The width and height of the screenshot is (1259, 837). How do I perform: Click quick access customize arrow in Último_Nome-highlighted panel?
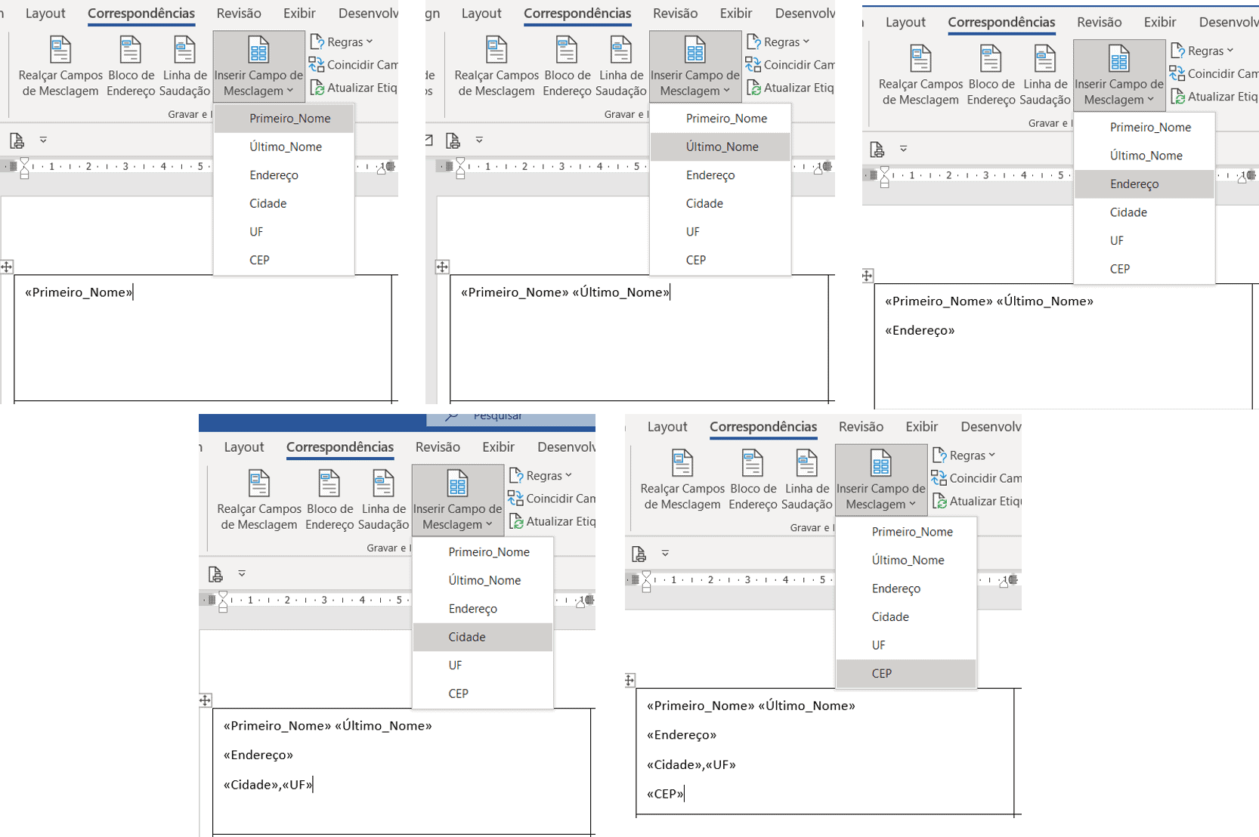(479, 140)
